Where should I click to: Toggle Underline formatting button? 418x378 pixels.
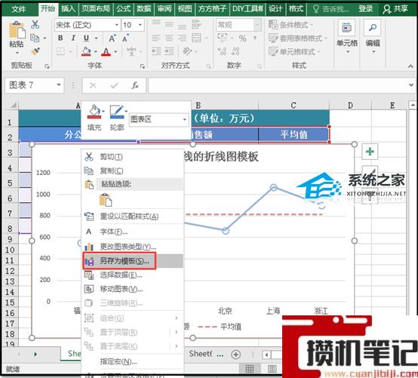pos(86,38)
